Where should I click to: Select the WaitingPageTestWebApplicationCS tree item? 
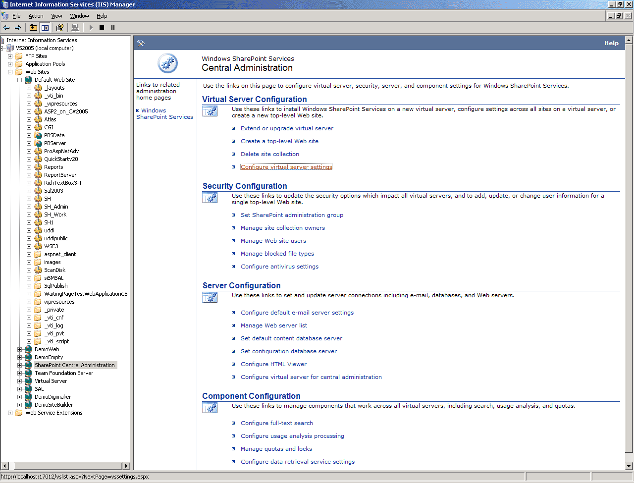(x=86, y=294)
